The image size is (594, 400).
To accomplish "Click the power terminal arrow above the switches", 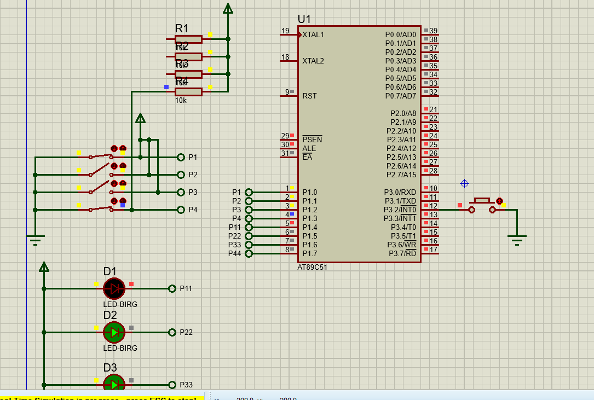I will [140, 118].
